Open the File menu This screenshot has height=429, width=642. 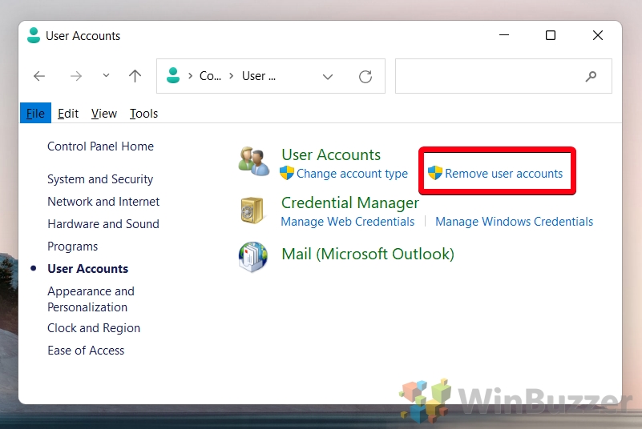(35, 114)
